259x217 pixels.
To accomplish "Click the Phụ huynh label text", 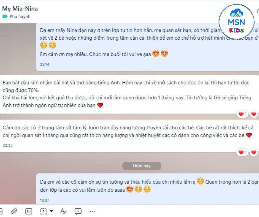I will [x=20, y=17].
